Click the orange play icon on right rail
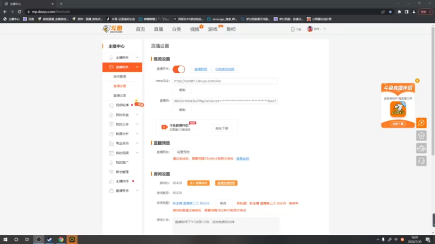The width and height of the screenshot is (435, 244). pyautogui.click(x=421, y=123)
